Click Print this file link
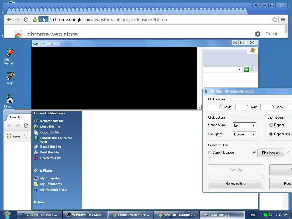This screenshot has width=292, height=219. pos(50,152)
